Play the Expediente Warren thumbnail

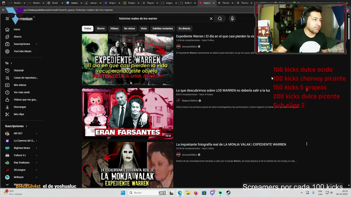[x=128, y=59]
